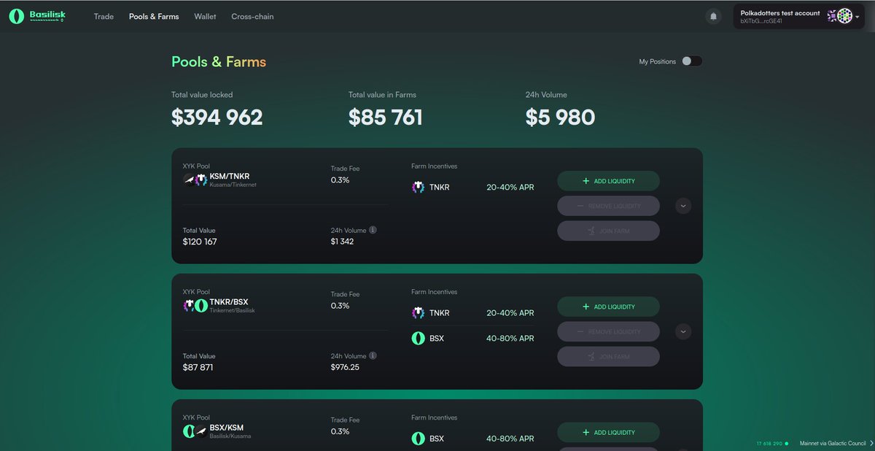This screenshot has height=451, width=875.
Task: Click 40-80% APR in TNKR/BSX pool
Action: click(x=510, y=339)
